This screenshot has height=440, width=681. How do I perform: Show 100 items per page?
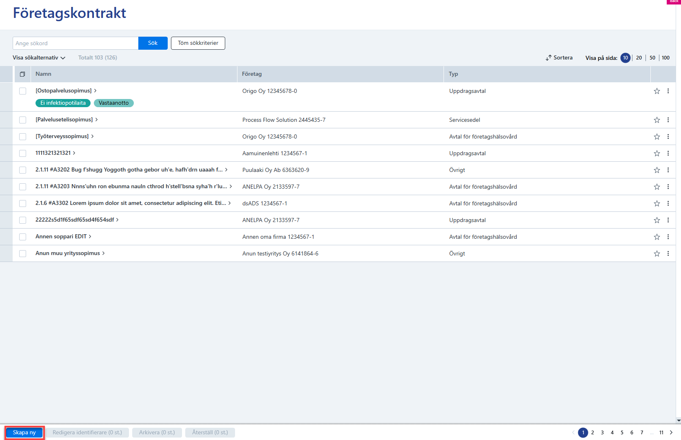click(x=665, y=58)
